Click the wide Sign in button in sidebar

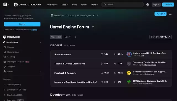[22, 24]
